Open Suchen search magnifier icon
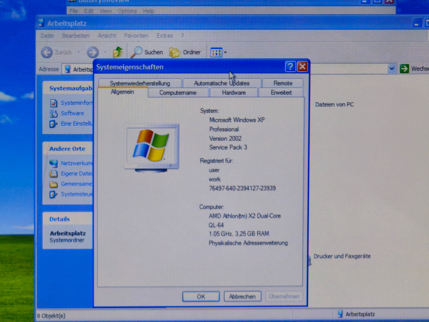Image resolution: width=429 pixels, height=322 pixels. coord(137,52)
